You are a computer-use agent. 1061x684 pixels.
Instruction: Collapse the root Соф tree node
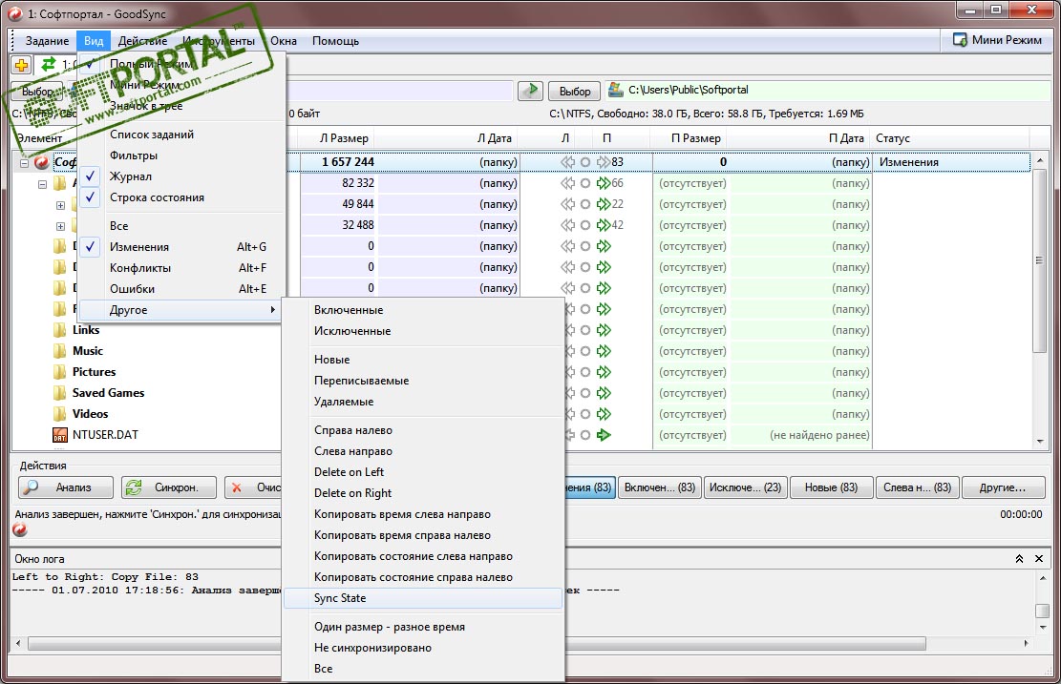(24, 163)
